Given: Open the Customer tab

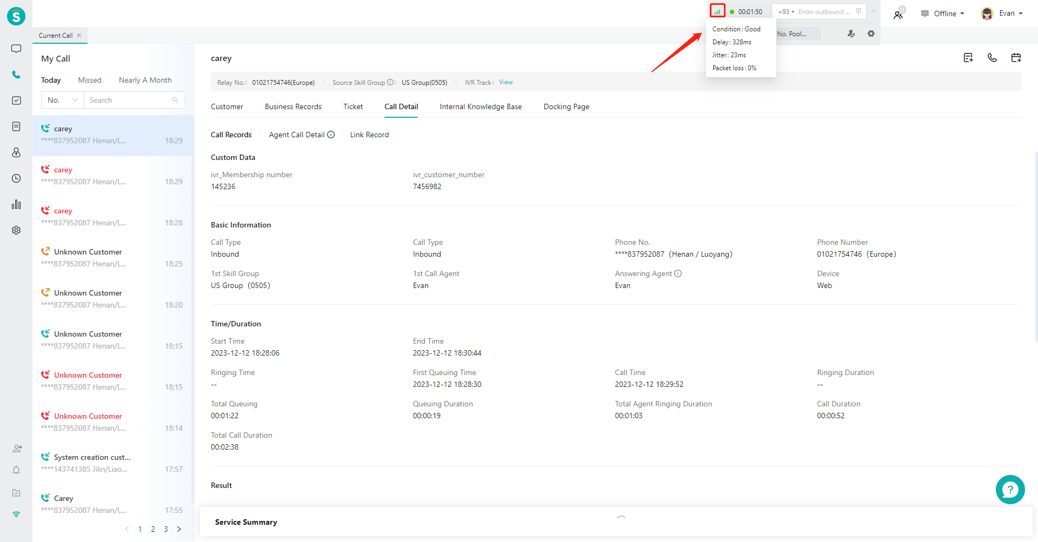Looking at the screenshot, I should click(x=227, y=106).
